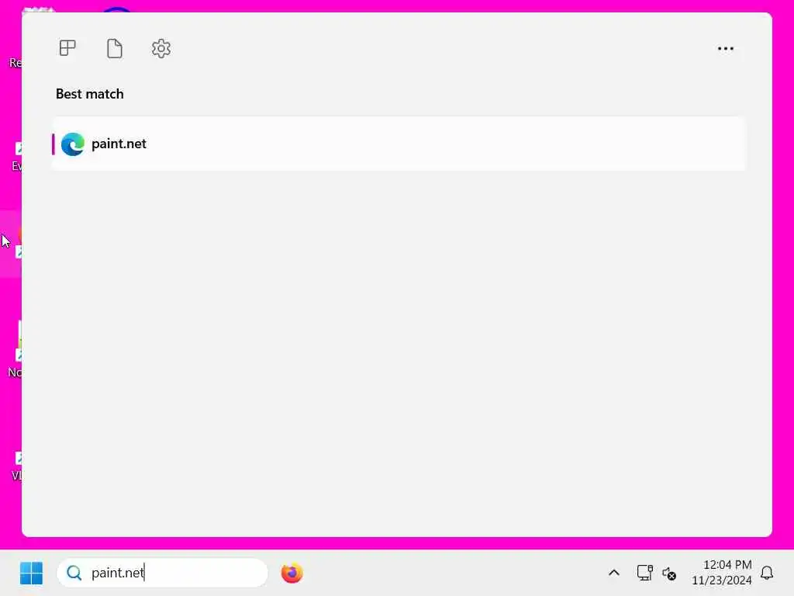Show hidden system tray icons
The image size is (794, 596).
pyautogui.click(x=614, y=573)
